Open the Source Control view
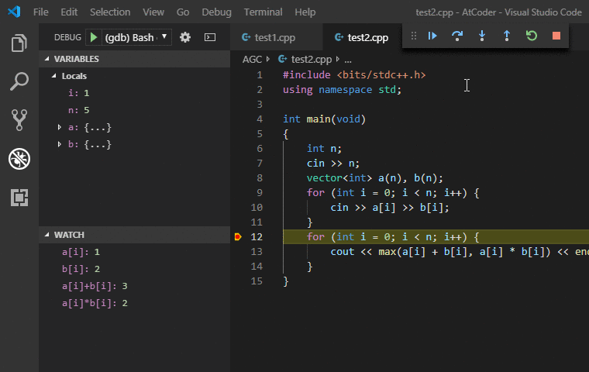Screen dimensions: 589x372 click(x=19, y=119)
